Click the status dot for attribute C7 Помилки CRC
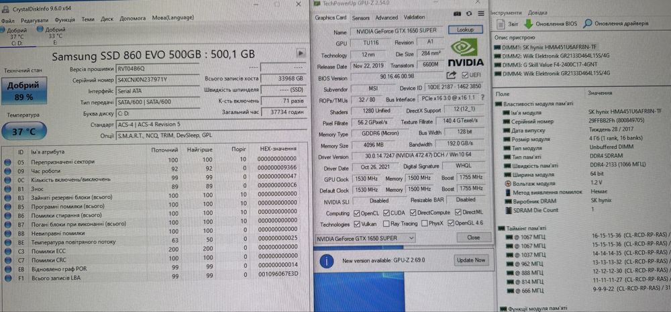The image size is (671, 312). click(7, 260)
